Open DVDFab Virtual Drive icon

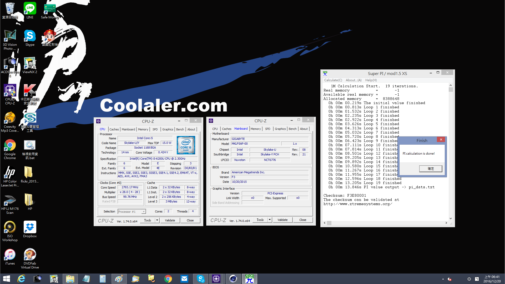tap(30, 258)
